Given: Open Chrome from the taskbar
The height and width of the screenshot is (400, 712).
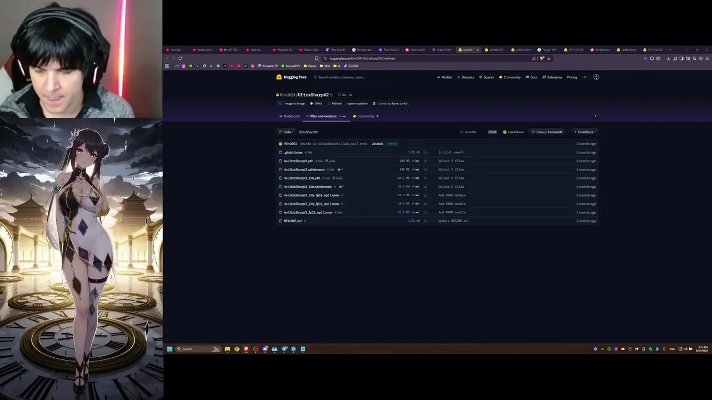Looking at the screenshot, I should click(236, 349).
